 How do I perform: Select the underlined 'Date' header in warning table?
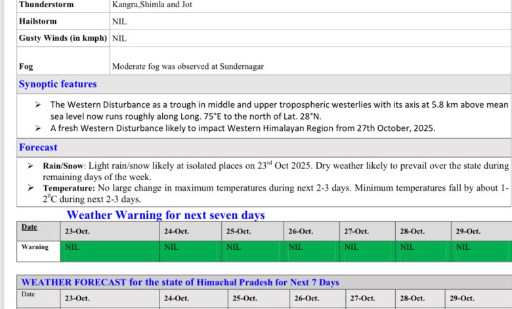click(x=30, y=227)
